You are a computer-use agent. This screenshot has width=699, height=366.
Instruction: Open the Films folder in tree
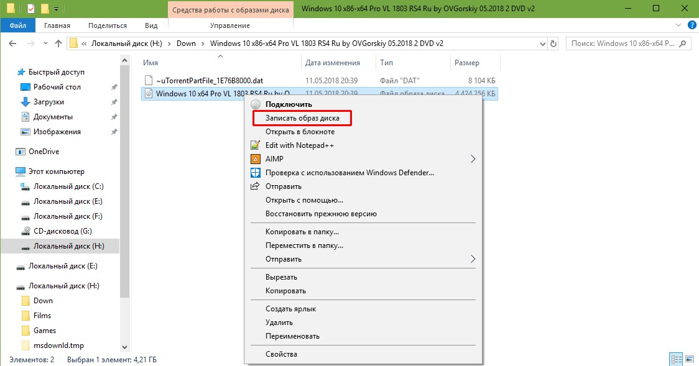[42, 316]
